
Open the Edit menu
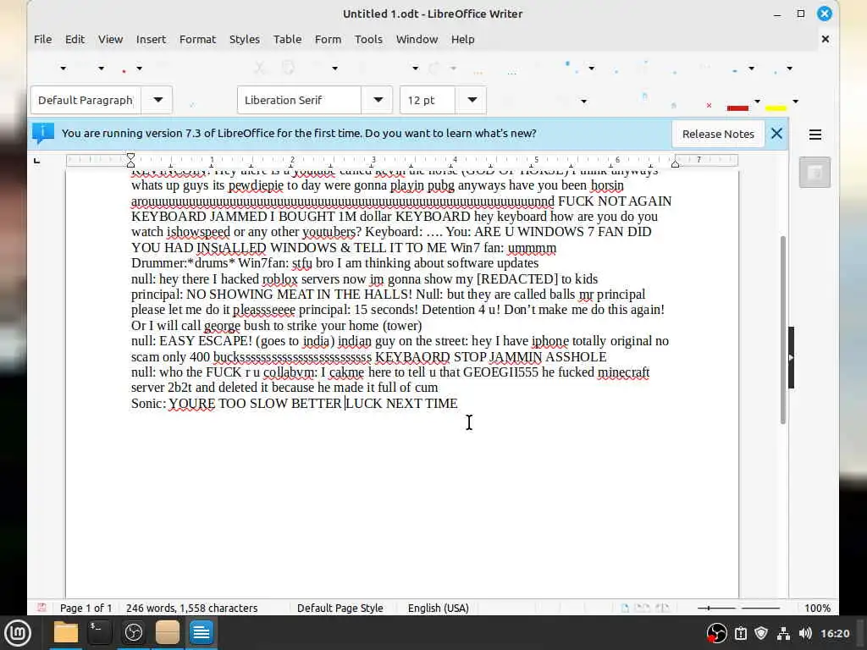tap(75, 39)
